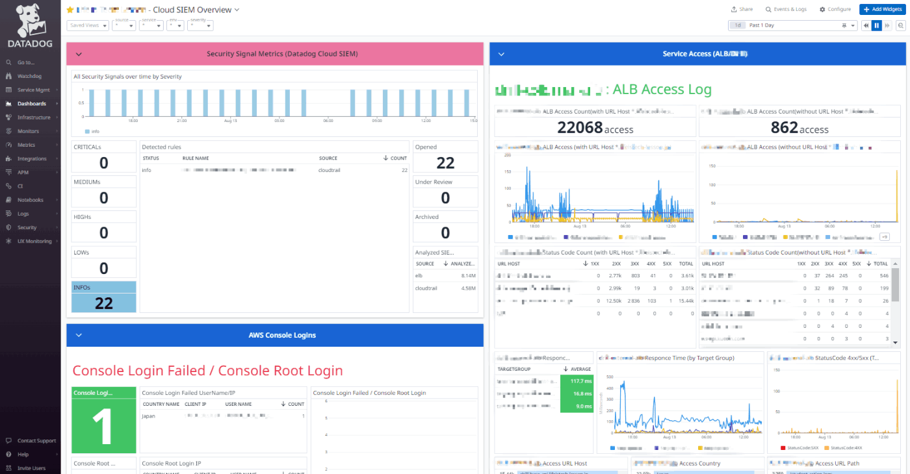The width and height of the screenshot is (910, 474).
Task: Step time range backward with rewind button
Action: pyautogui.click(x=866, y=25)
